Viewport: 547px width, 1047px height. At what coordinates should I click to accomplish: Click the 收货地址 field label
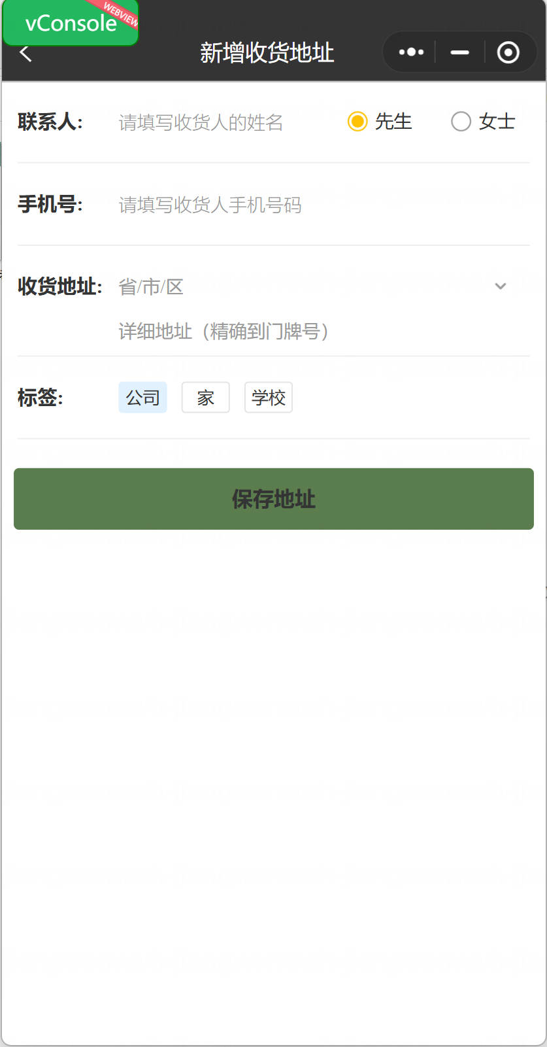pos(60,286)
